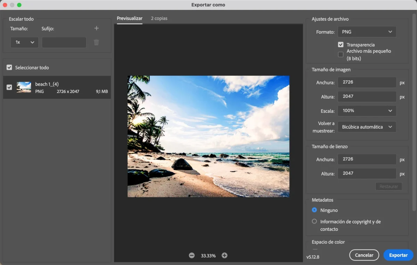The width and height of the screenshot is (417, 265).
Task: Select the Ninguno metadata option
Action: 314,210
